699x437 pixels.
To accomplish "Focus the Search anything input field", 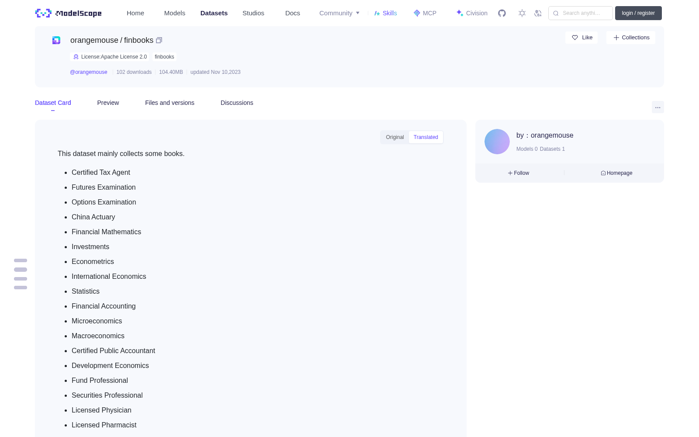I will pos(581,13).
